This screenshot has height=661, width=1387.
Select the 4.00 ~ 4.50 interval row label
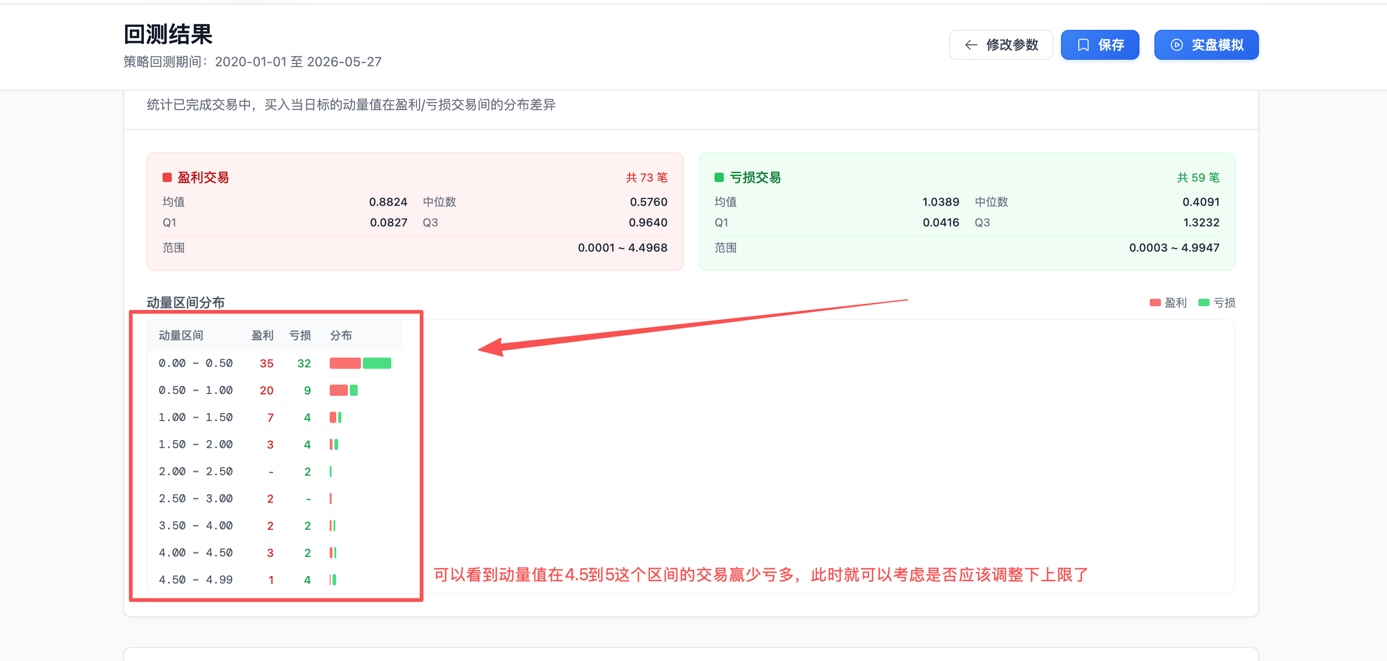[x=196, y=553]
